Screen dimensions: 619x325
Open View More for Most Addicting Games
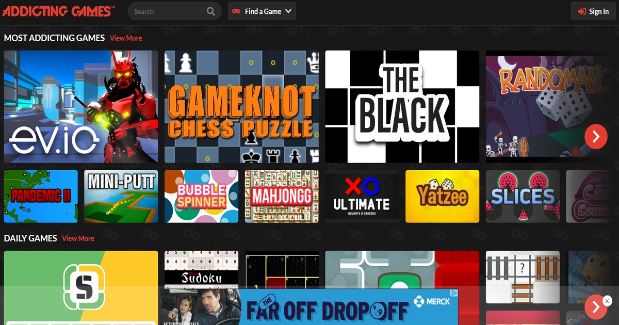pyautogui.click(x=126, y=38)
